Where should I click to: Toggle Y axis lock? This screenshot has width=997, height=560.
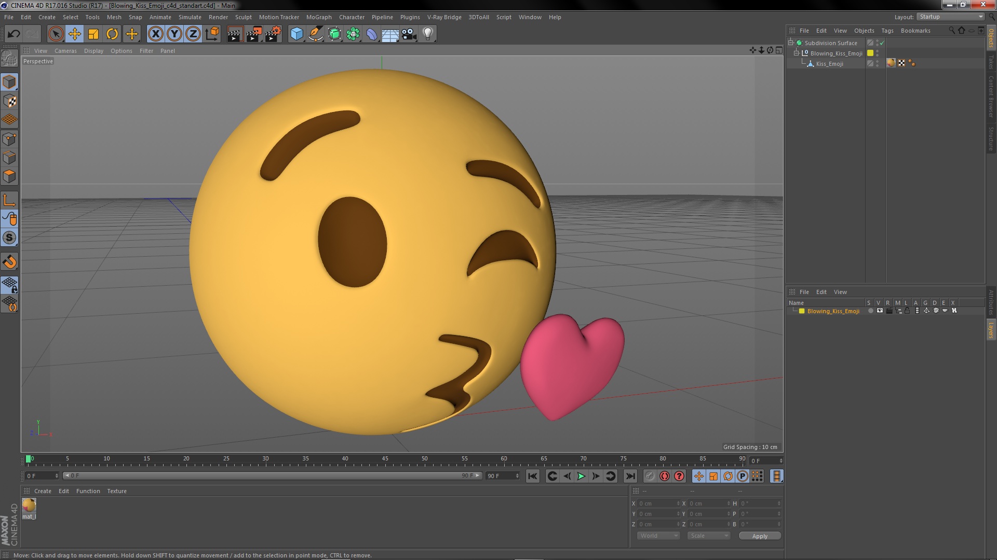[174, 34]
